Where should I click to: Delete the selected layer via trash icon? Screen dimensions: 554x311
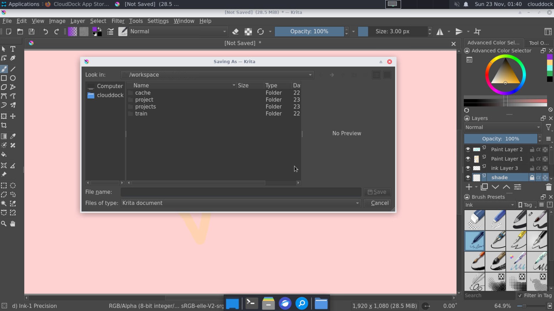click(x=549, y=187)
